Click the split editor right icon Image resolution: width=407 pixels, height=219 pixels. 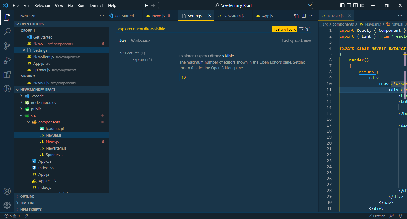[304, 16]
